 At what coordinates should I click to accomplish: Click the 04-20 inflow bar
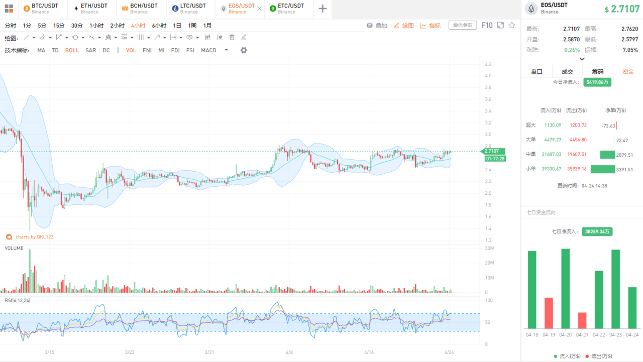566,288
